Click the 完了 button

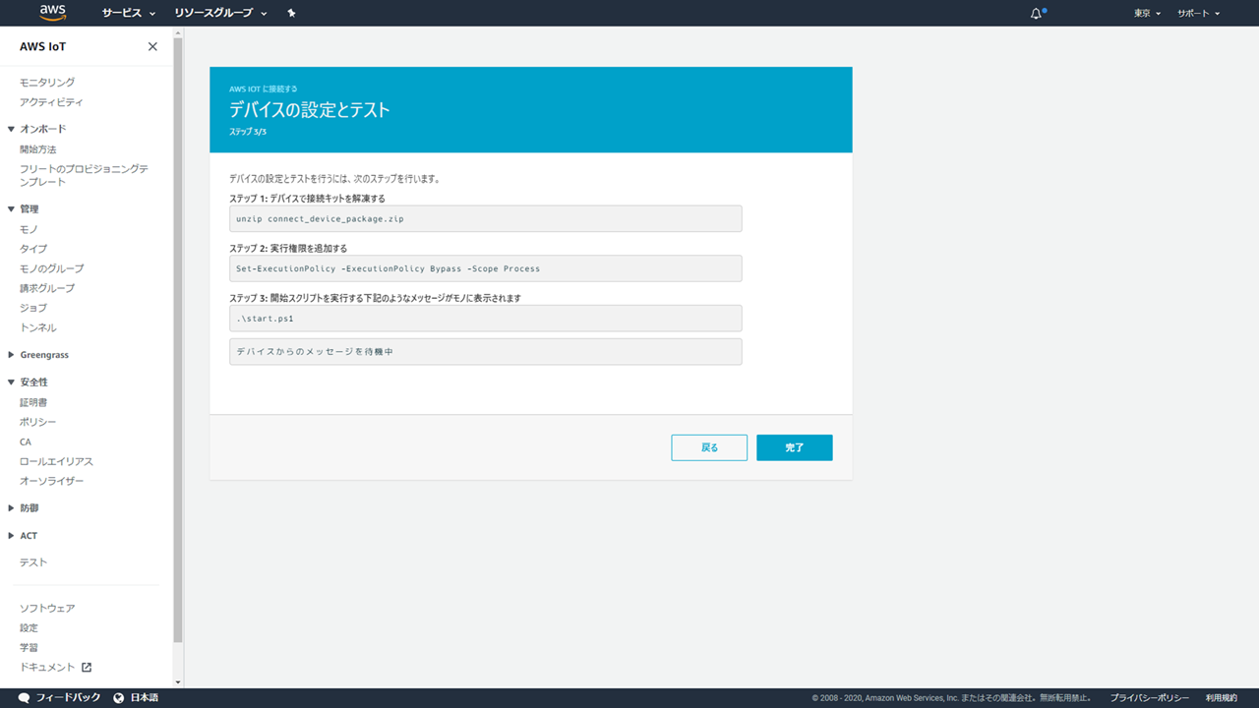coord(794,447)
